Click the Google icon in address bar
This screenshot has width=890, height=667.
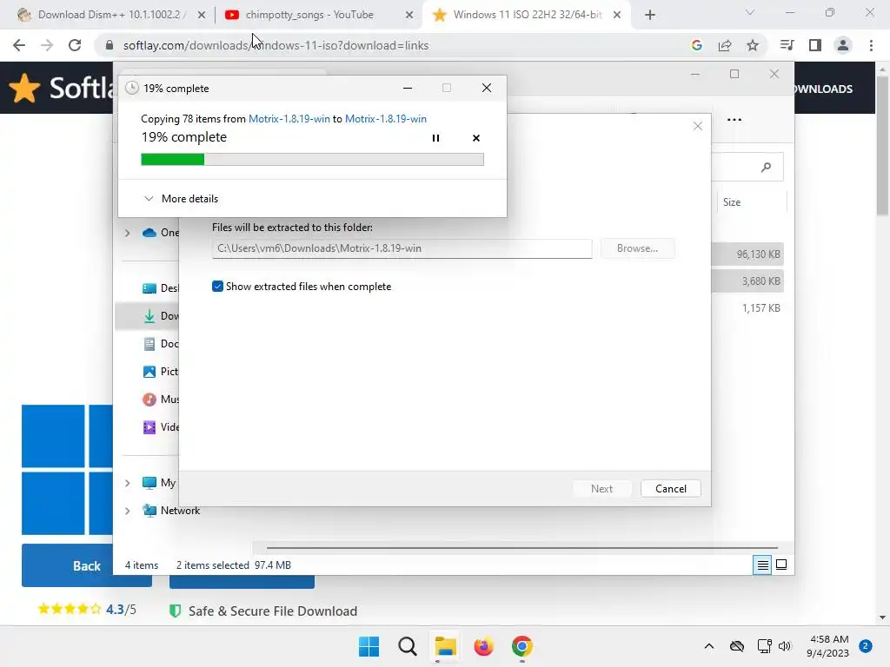[696, 45]
